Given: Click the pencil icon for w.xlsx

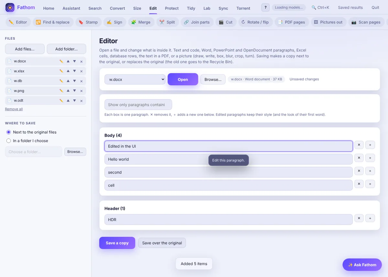Looking at the screenshot, I should point(61,71).
